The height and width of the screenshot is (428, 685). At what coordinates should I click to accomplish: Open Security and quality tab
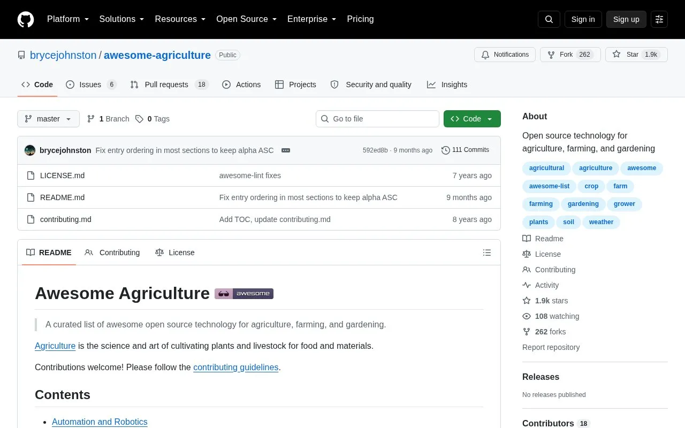371,85
